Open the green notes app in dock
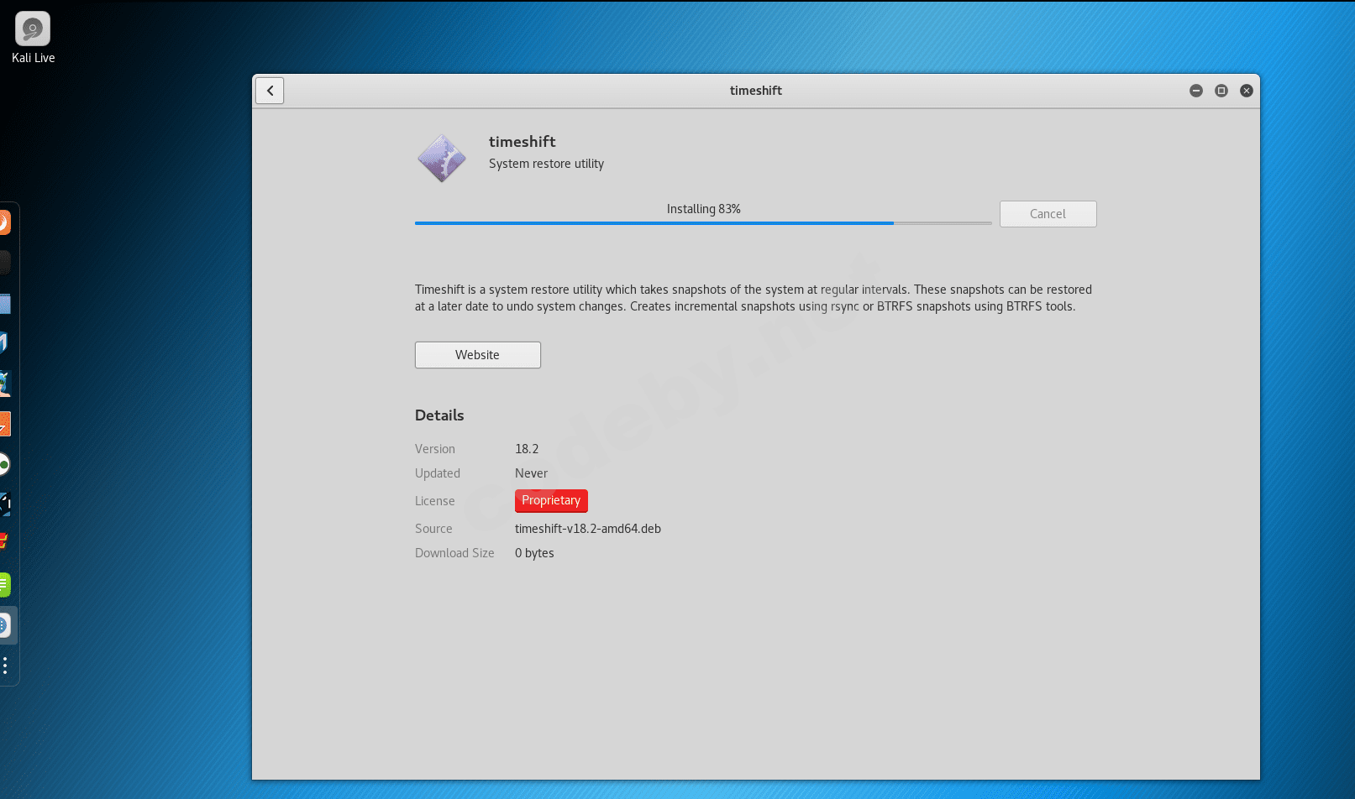 pos(4,584)
